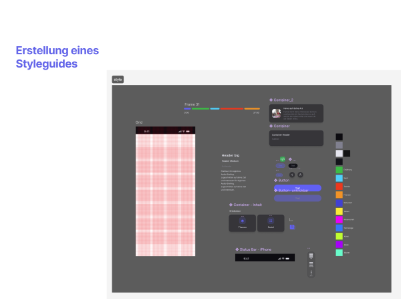Pick the magenta color swatch
The image size is (401, 299).
tap(339, 219)
